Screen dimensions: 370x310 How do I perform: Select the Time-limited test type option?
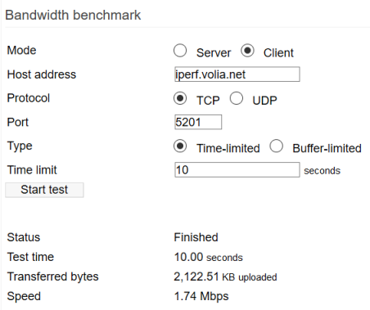pos(180,146)
